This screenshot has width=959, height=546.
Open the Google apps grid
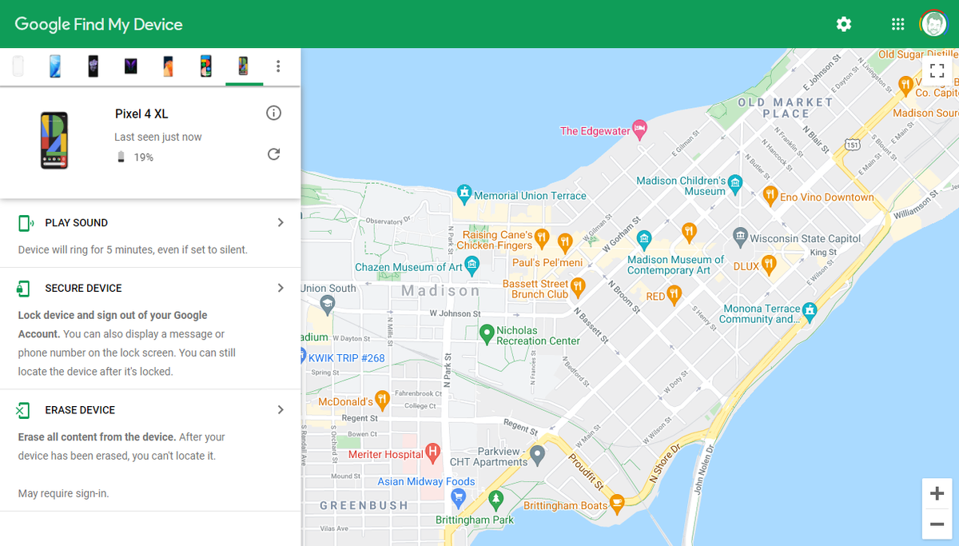[897, 24]
